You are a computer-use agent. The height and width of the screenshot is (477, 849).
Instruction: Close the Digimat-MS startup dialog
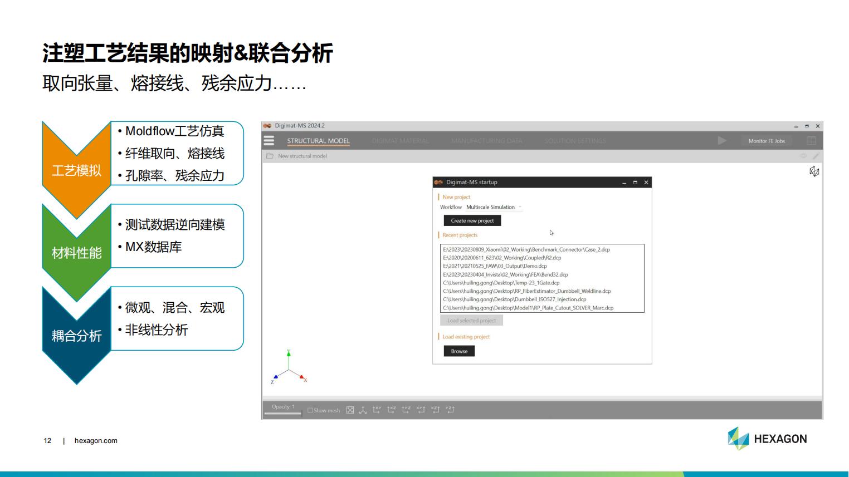(x=646, y=183)
